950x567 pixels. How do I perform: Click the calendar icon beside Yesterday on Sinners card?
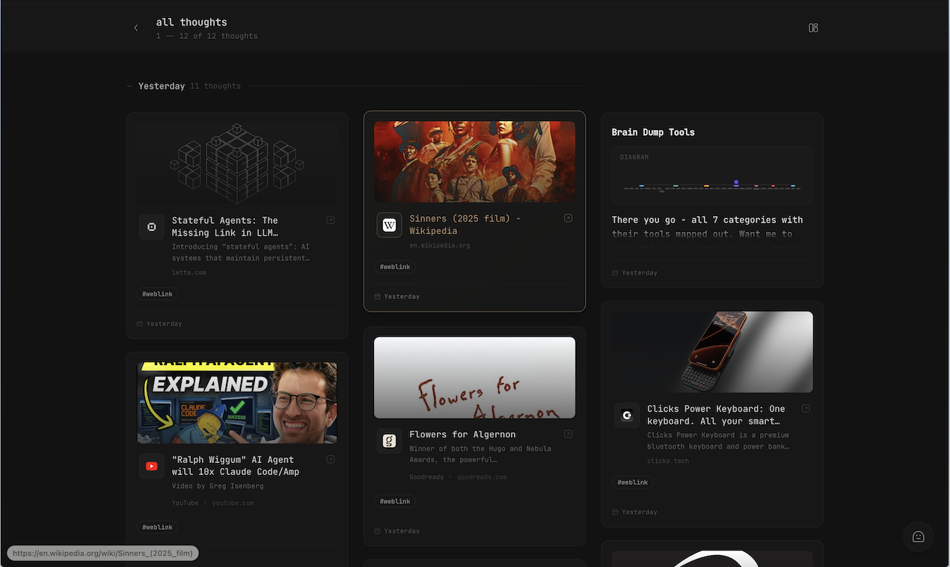[377, 296]
